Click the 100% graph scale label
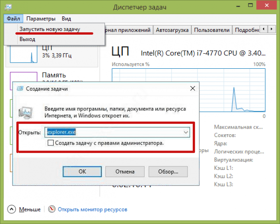280x224 pixels. tap(259, 64)
